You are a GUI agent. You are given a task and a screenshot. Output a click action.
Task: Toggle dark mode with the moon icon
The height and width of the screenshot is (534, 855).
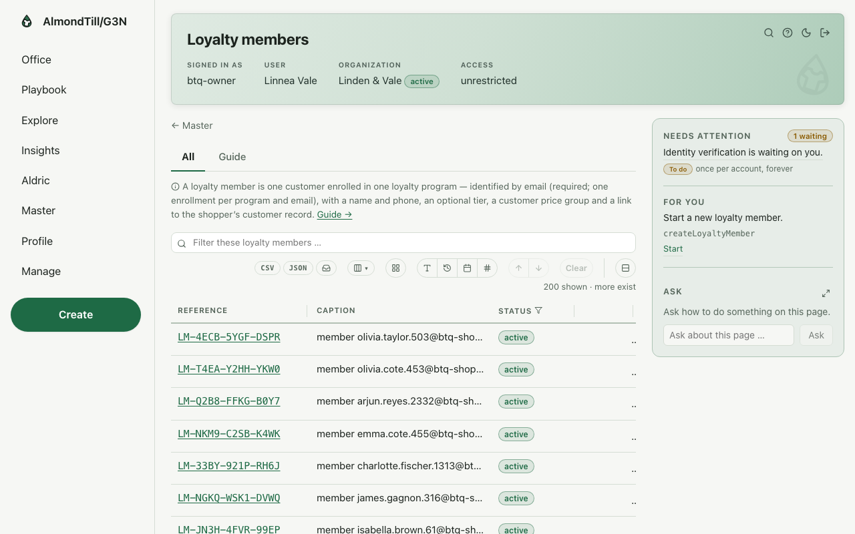point(806,33)
